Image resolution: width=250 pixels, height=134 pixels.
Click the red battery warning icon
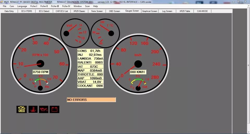click(x=54, y=109)
